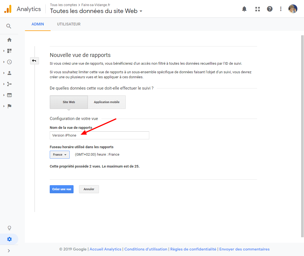Open Customization dashboards icon in sidebar
This screenshot has width=304, height=256.
(9, 51)
